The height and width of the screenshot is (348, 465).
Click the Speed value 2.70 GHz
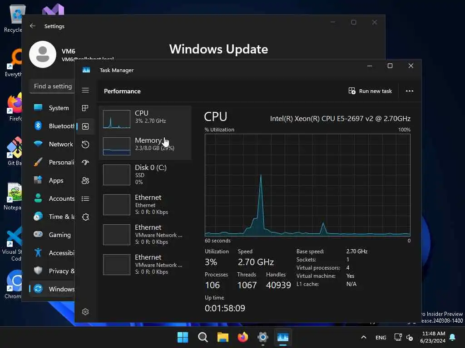pyautogui.click(x=256, y=262)
